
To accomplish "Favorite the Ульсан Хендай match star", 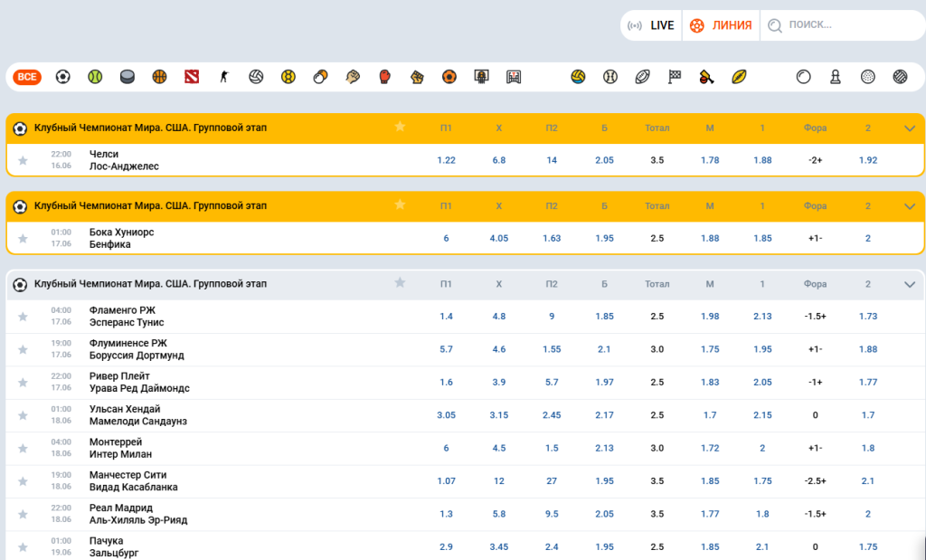I will click(x=23, y=415).
